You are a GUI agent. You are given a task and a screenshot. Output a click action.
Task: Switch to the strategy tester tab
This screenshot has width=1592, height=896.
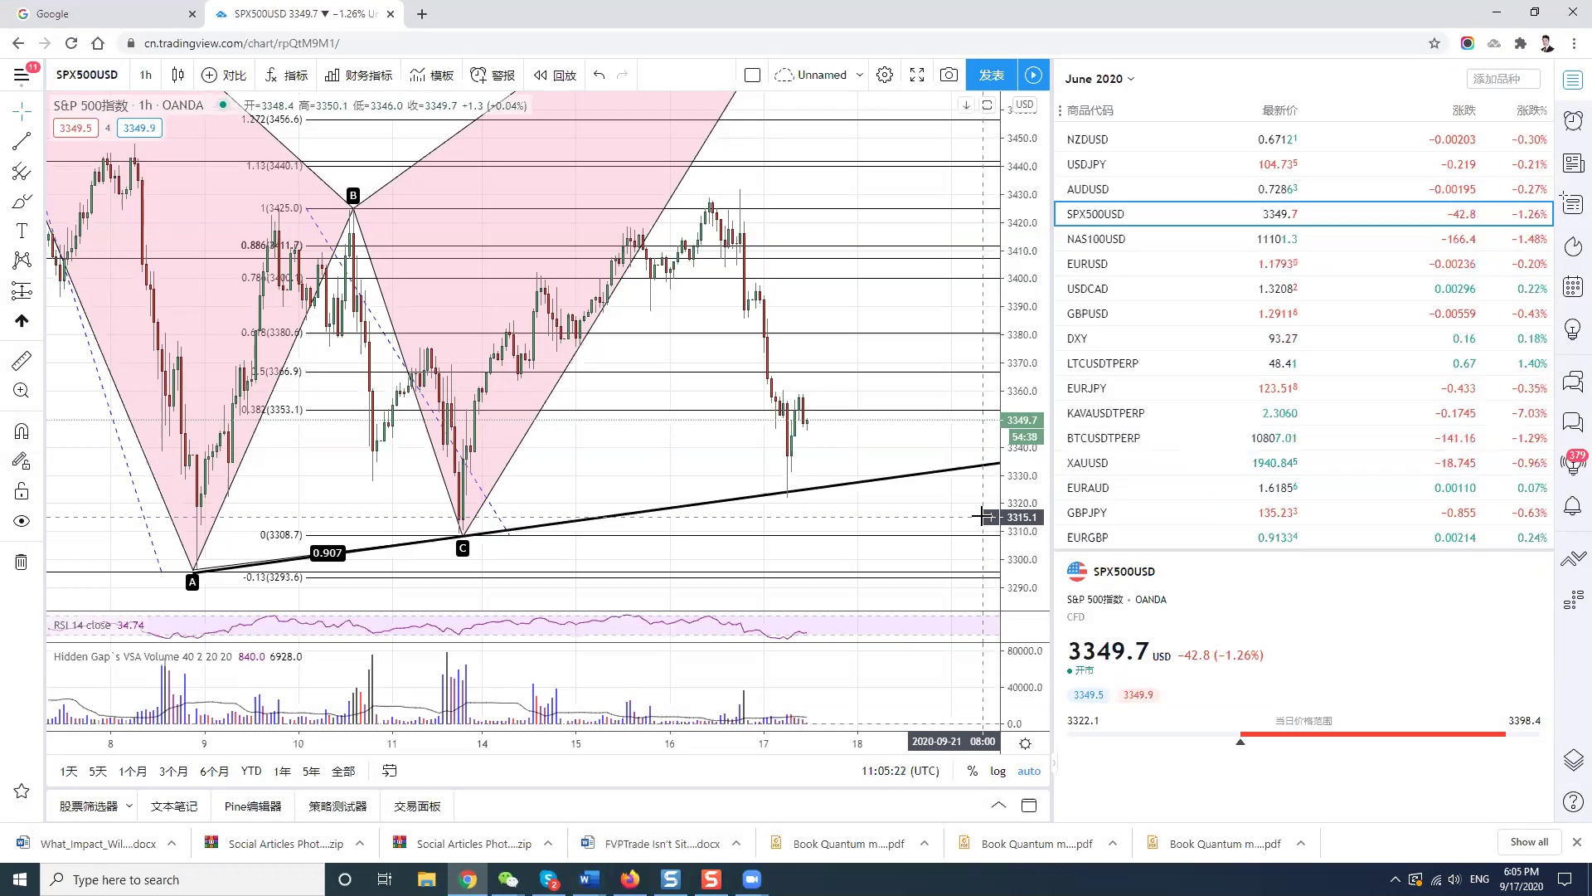(337, 806)
